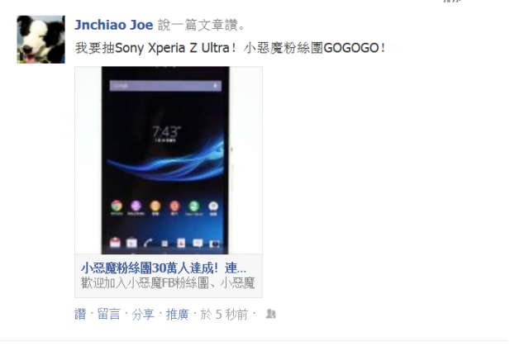Click the 7:43 clock in the phone image
Image resolution: width=529 pixels, height=346 pixels.
166,132
